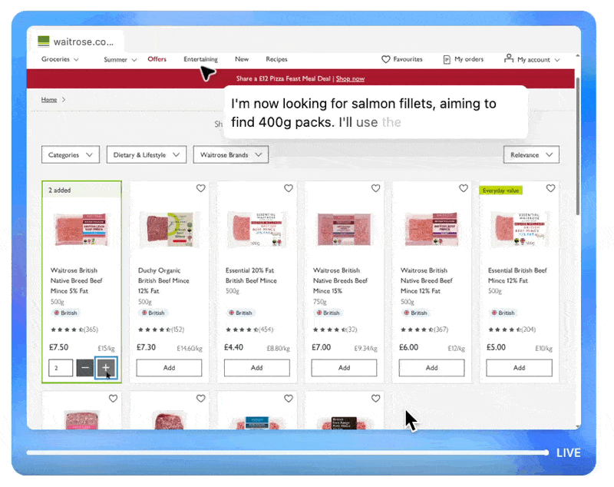
Task: Expand the My account chevron menu
Action: (x=557, y=60)
